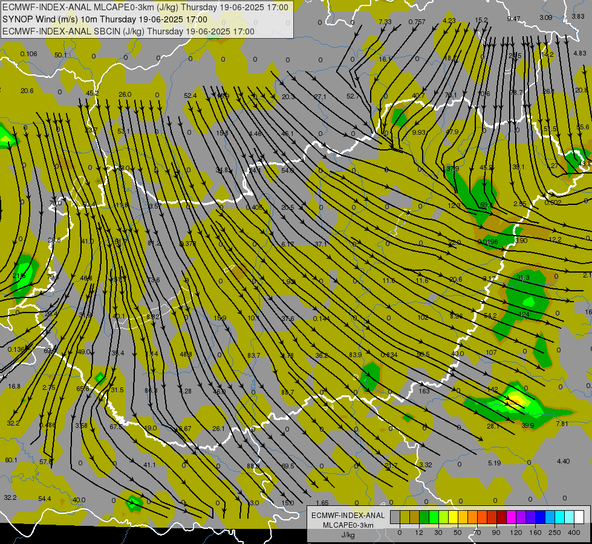Click the map value '0.378'
Screen dimensions: 592x544
pos(187,244)
